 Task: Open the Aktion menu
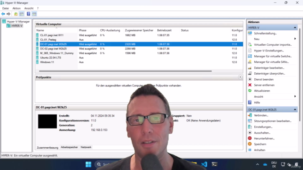17,8
